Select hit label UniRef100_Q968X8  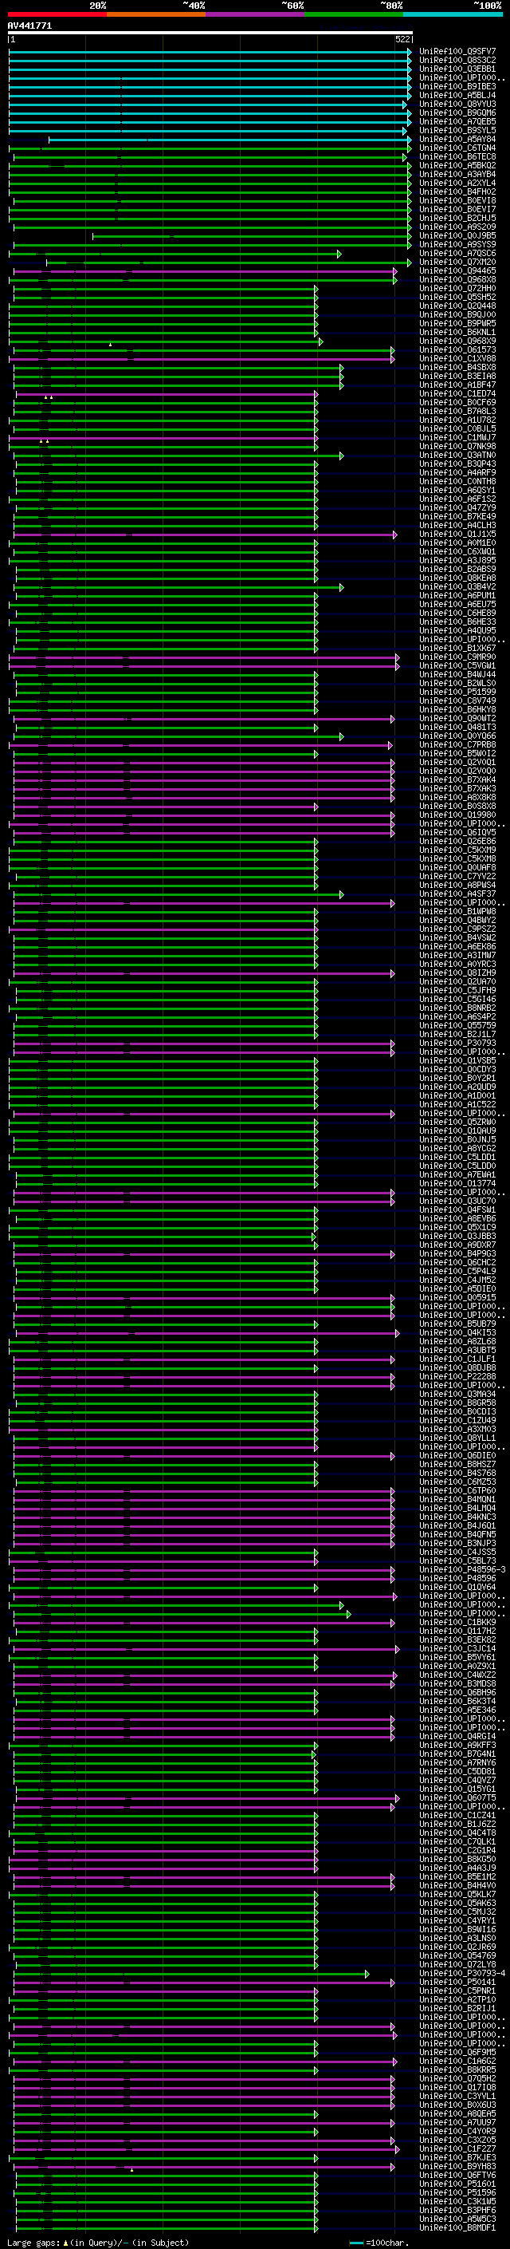coord(457,280)
